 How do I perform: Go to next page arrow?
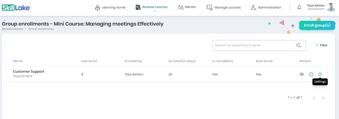[323, 98]
